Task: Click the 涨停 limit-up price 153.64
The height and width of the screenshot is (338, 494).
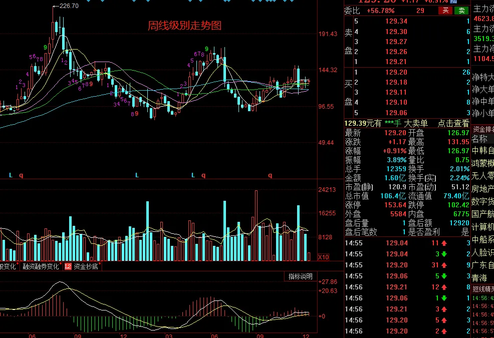Action: click(x=395, y=205)
